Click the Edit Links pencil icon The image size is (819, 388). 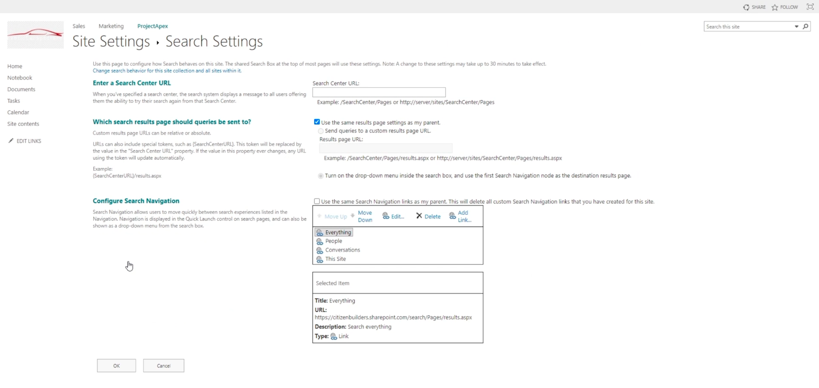click(11, 141)
